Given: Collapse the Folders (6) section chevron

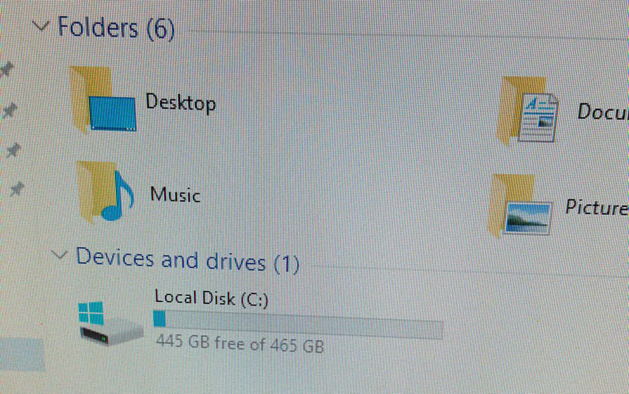Looking at the screenshot, I should coord(41,26).
